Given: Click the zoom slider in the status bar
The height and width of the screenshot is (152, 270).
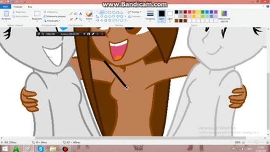Looking at the screenshot, I should tap(256, 142).
